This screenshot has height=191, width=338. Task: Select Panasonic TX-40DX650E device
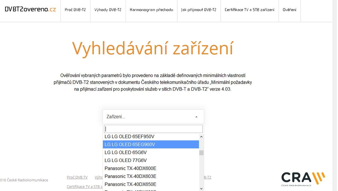pyautogui.click(x=131, y=184)
